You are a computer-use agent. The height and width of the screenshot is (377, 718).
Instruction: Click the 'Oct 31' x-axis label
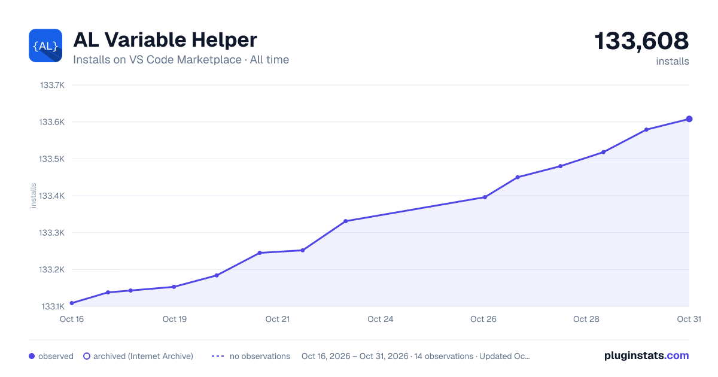tap(689, 319)
